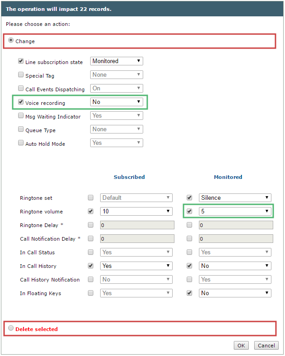285x356 pixels.
Task: Check the Msg Waiting Indicator box
Action: pos(21,115)
